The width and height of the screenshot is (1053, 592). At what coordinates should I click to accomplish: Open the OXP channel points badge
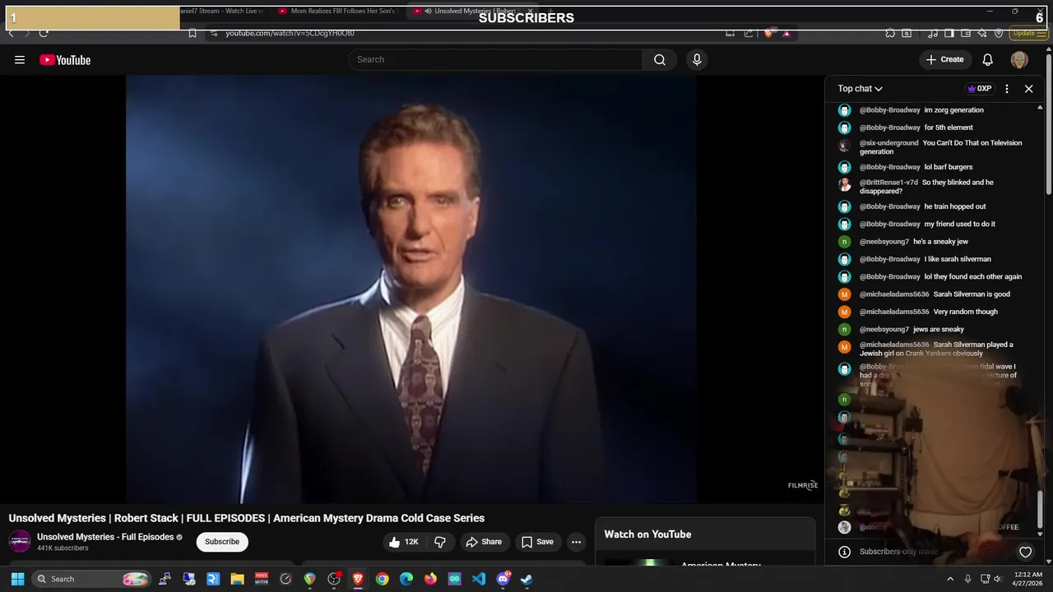(979, 89)
